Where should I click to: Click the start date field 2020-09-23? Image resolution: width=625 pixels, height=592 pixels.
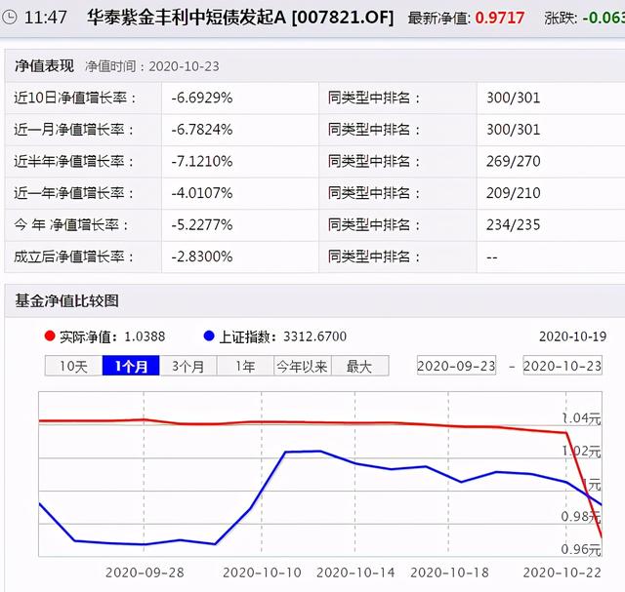(x=456, y=366)
